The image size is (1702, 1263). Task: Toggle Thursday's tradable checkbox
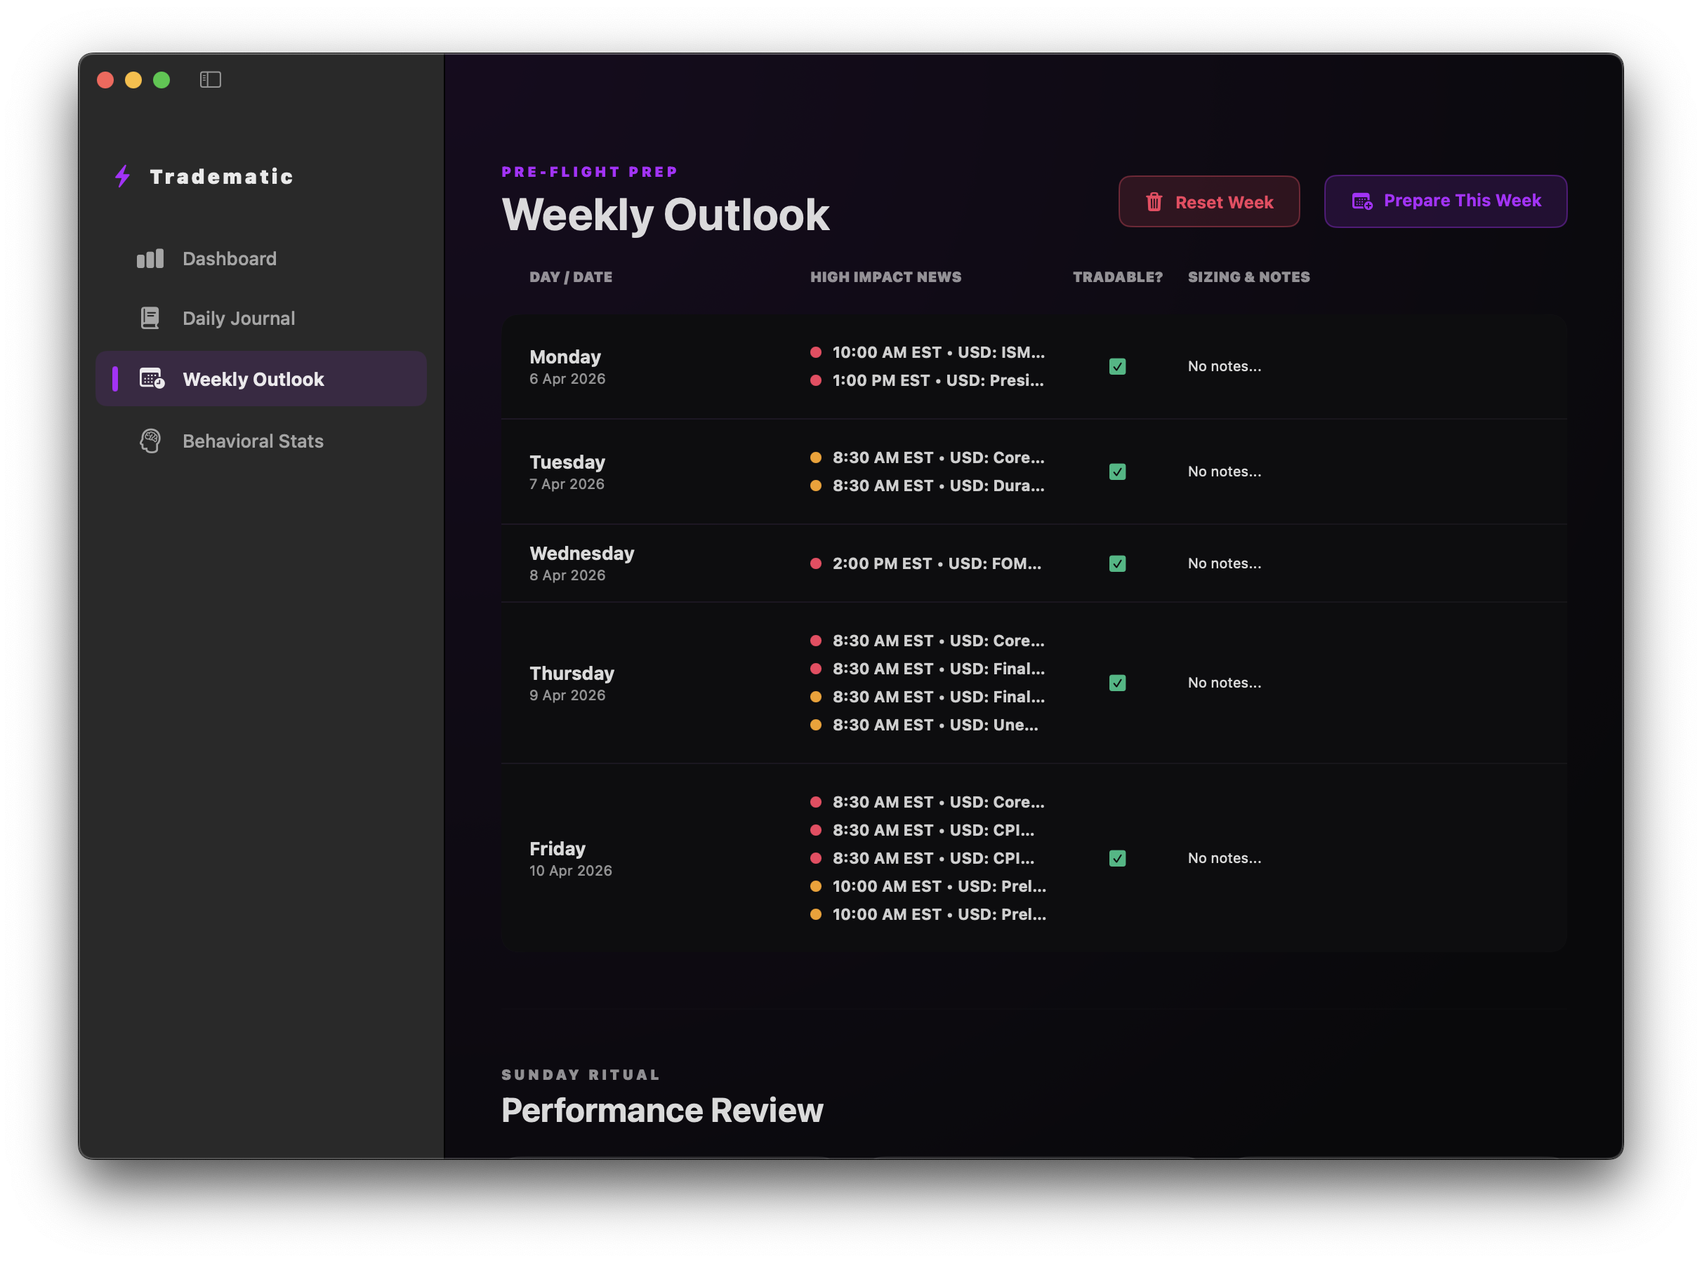[x=1117, y=683]
